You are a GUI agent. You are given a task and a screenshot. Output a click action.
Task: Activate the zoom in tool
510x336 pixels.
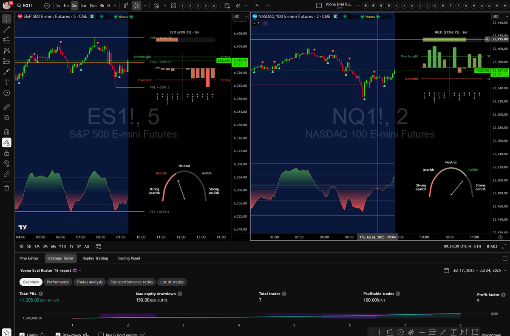[7, 117]
